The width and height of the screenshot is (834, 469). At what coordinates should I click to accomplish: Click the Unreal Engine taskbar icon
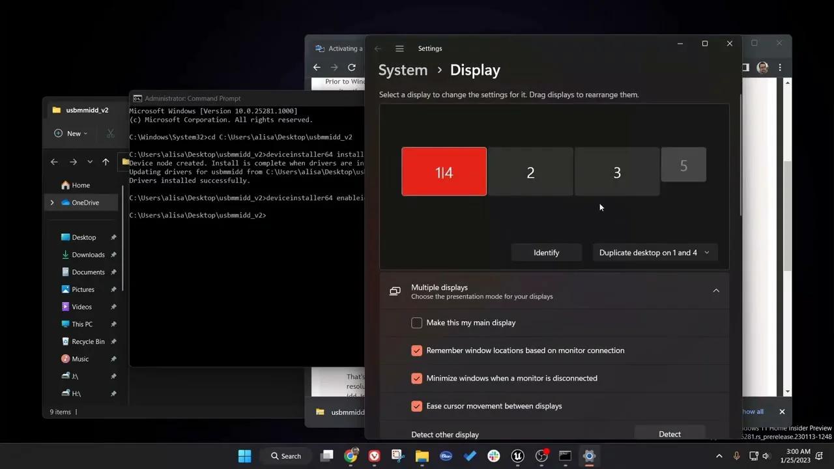pos(517,456)
